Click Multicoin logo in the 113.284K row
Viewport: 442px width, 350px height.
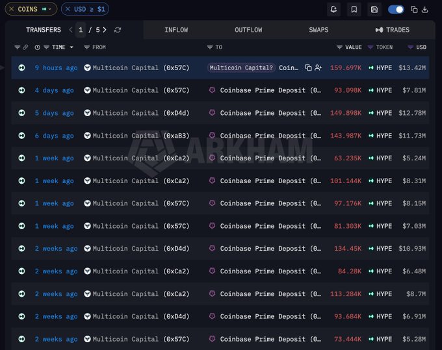pos(87,294)
